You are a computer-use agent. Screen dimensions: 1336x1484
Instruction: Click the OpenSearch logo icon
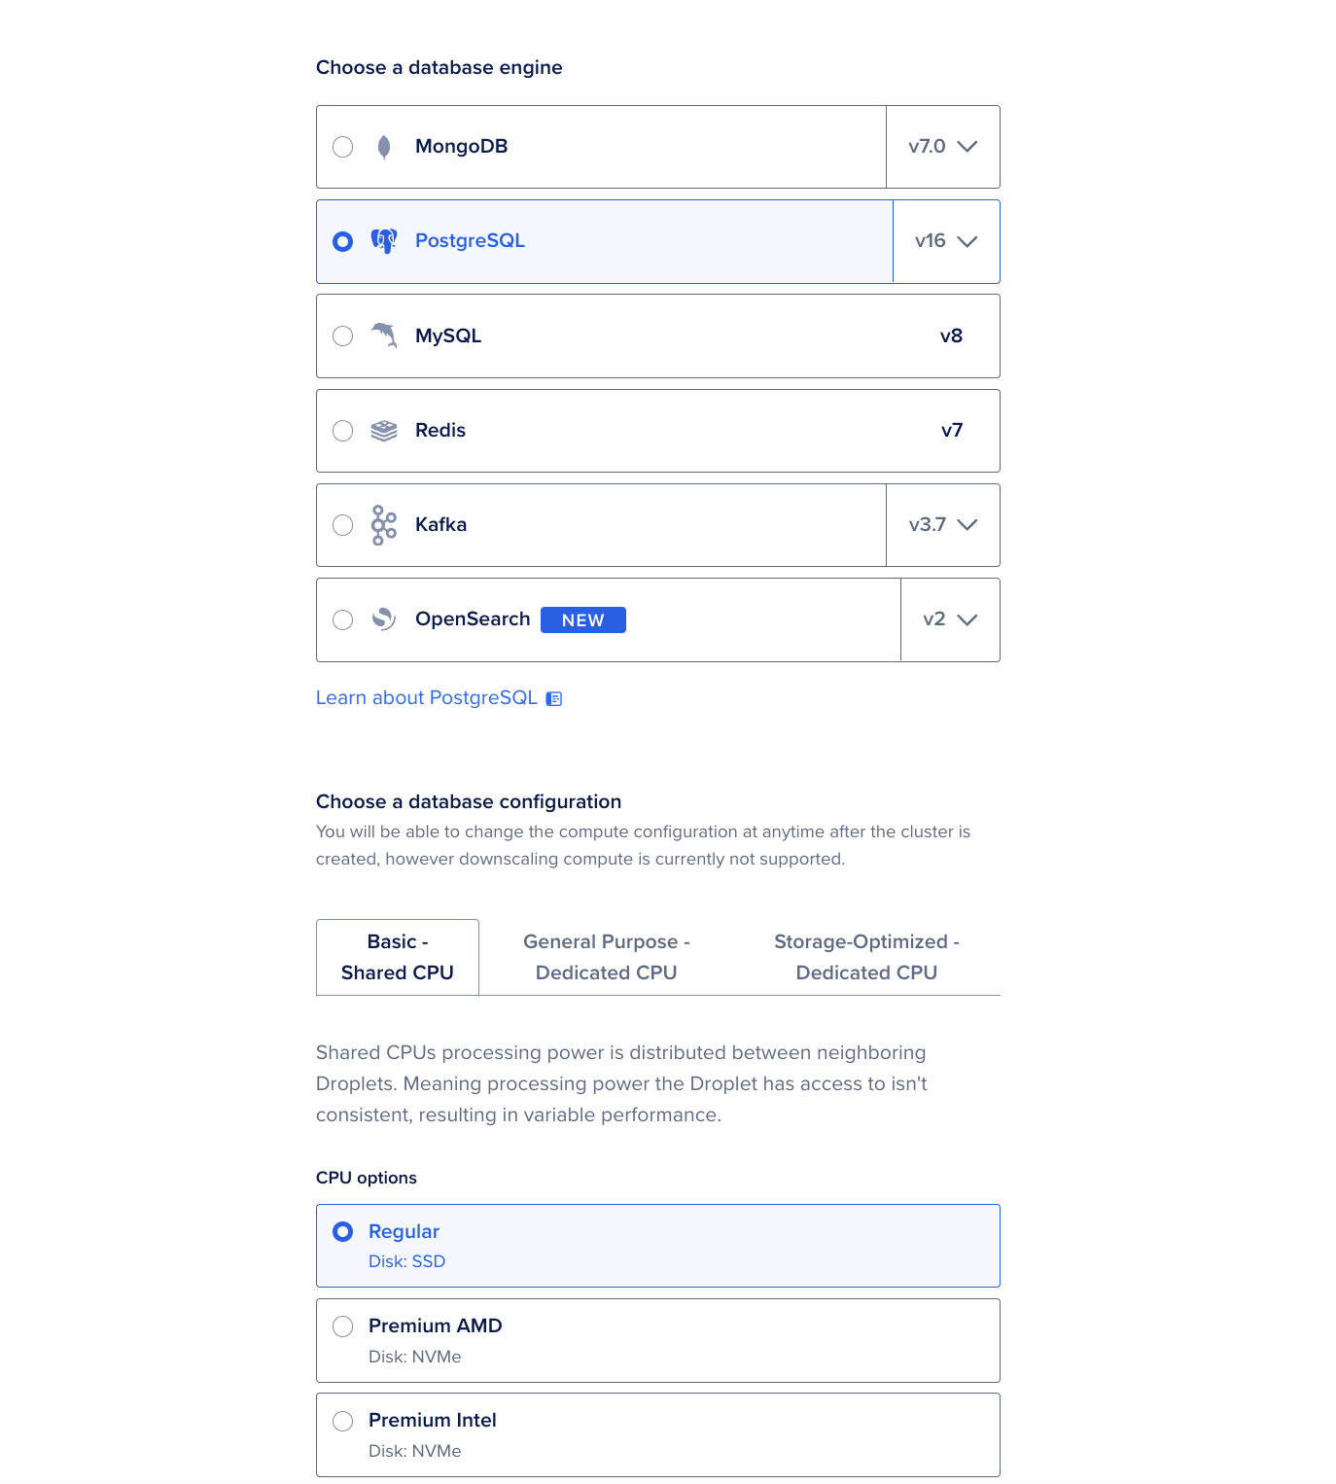click(x=384, y=619)
